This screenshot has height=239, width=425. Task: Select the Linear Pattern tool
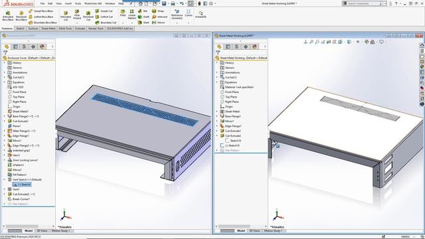131,14
